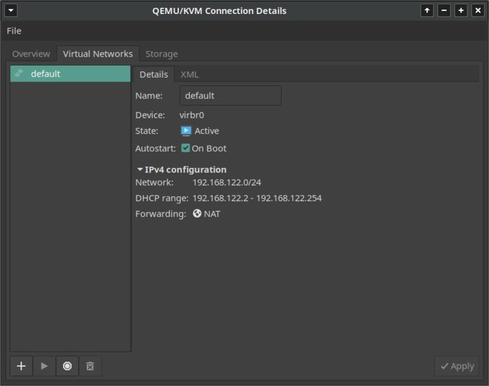Switch to the Overview tab
This screenshot has height=386, width=489.
(x=31, y=54)
